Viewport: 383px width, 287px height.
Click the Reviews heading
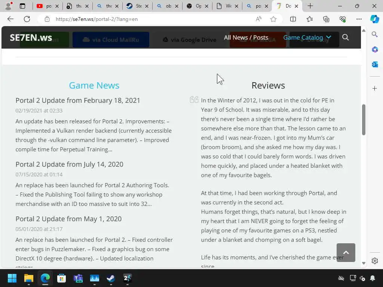coord(268,86)
